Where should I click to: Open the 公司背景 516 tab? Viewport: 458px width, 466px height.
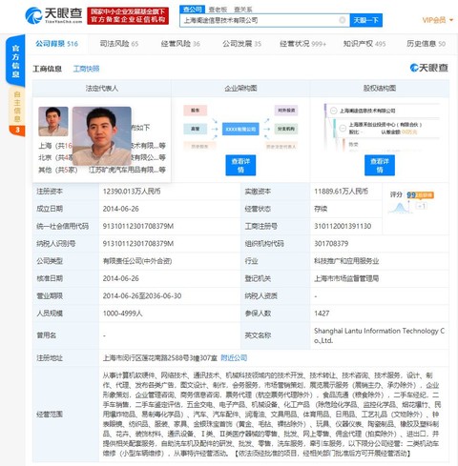coord(56,44)
